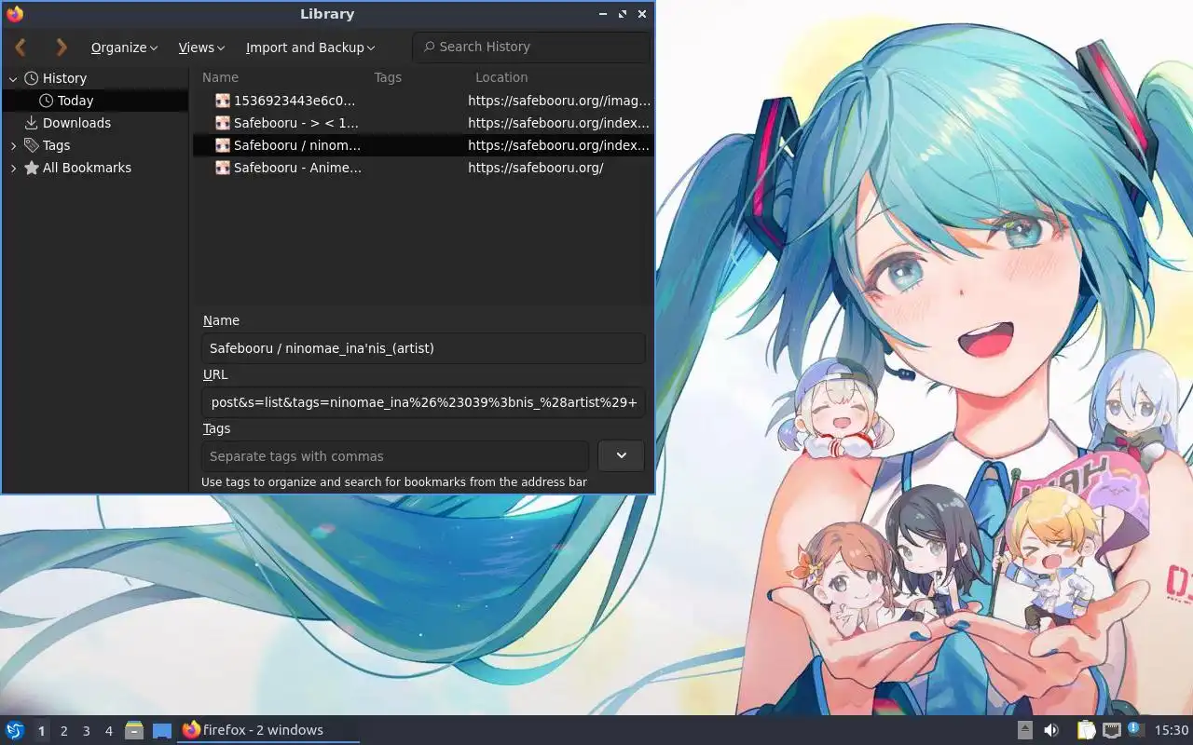Open the clipboard manager tray icon
Screen dimensions: 1193x745
click(x=1086, y=730)
